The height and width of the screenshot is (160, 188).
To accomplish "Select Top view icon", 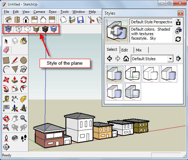I will [17, 19].
